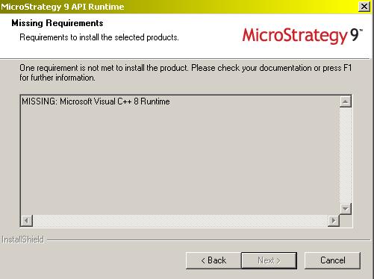Click the horizontal scrollbar left arrow
Viewport: 374px width, 279px height.
click(27, 220)
